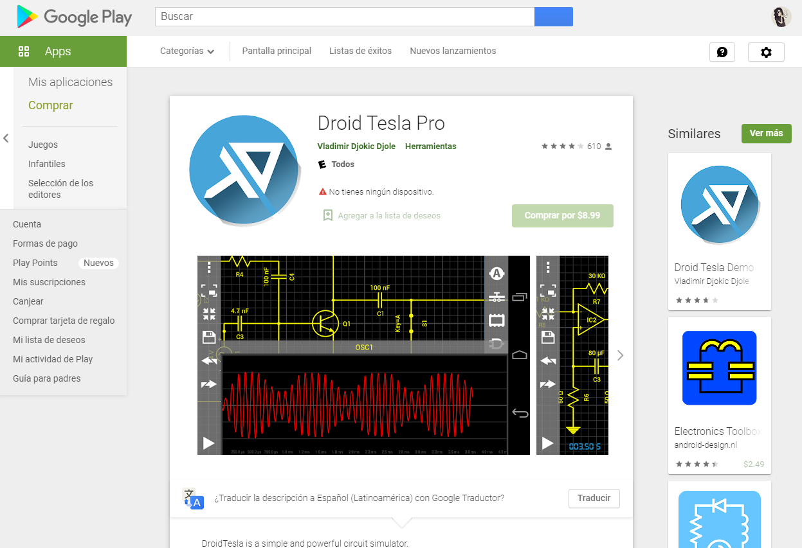
Task: Open Mis suscripciones
Action: [49, 282]
